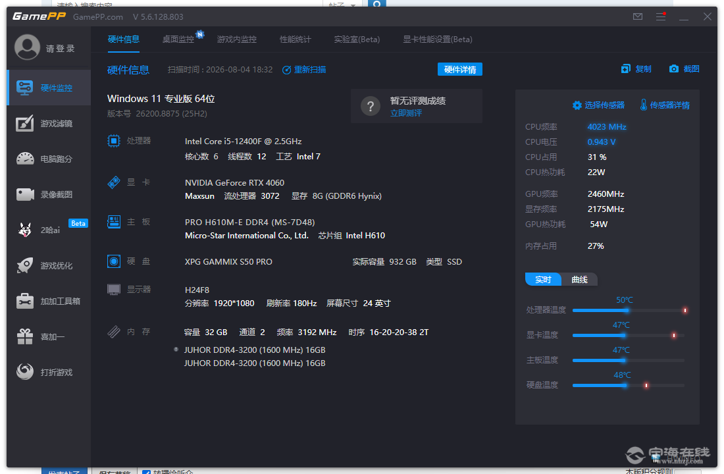Screen dimensions: 724x474
Task: Open the 电脑跑分 gauge icon
Action: pos(25,159)
